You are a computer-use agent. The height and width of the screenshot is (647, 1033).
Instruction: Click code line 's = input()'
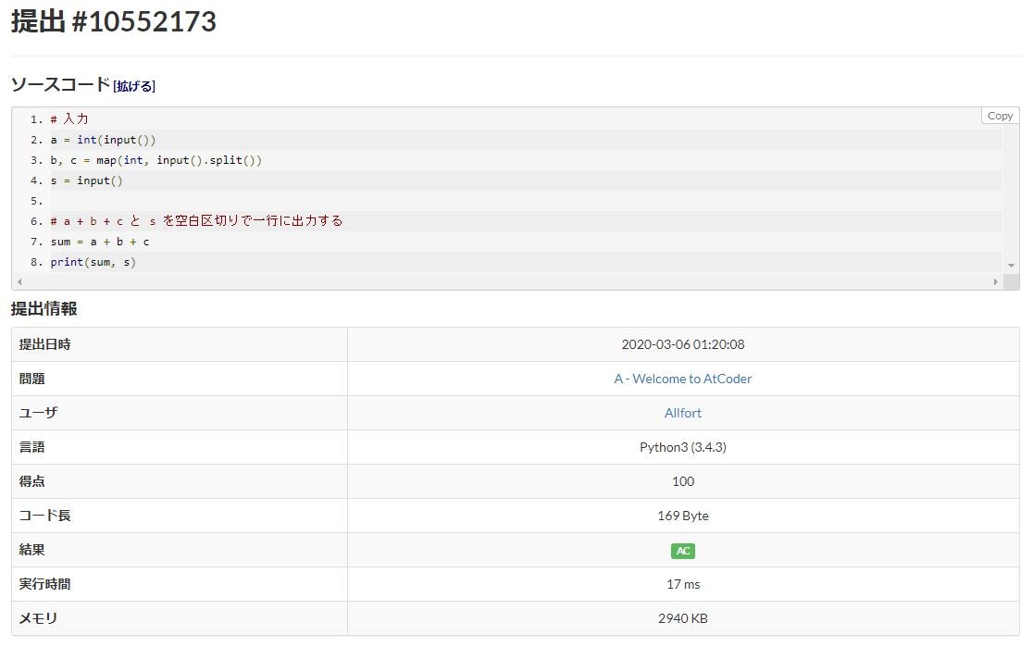pyautogui.click(x=86, y=180)
